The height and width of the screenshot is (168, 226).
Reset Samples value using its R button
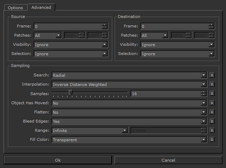pyautogui.click(x=212, y=94)
